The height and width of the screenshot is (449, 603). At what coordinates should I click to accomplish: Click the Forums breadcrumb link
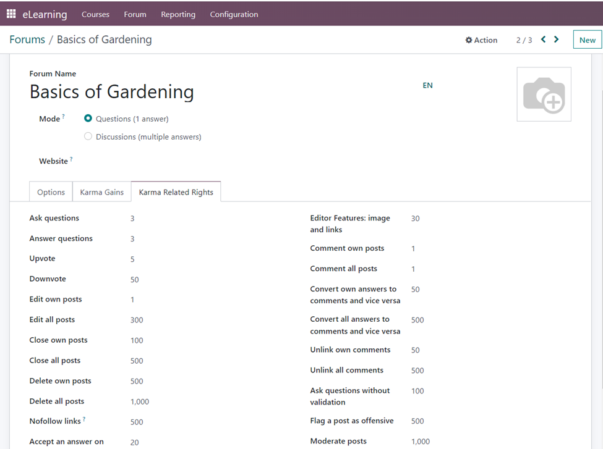coord(27,40)
